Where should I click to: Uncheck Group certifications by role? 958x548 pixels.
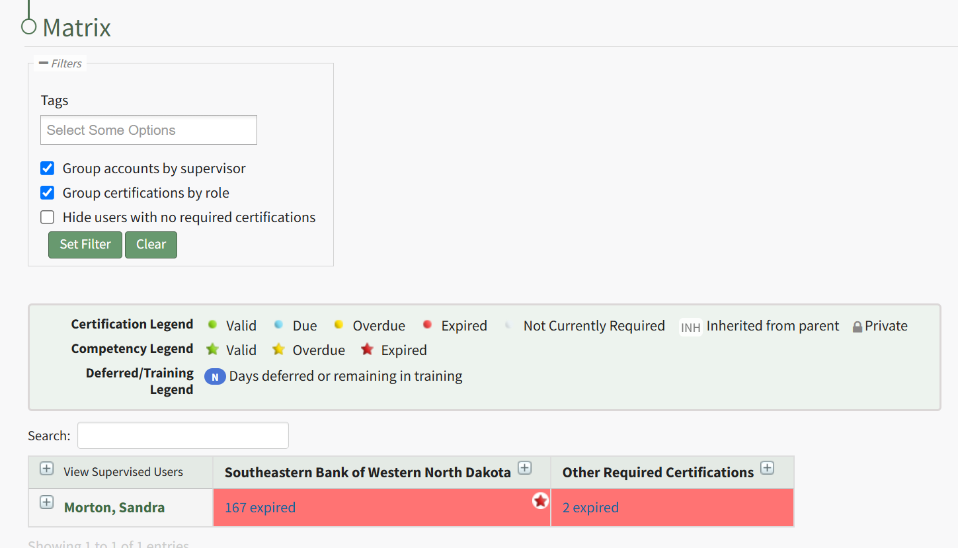click(x=48, y=193)
